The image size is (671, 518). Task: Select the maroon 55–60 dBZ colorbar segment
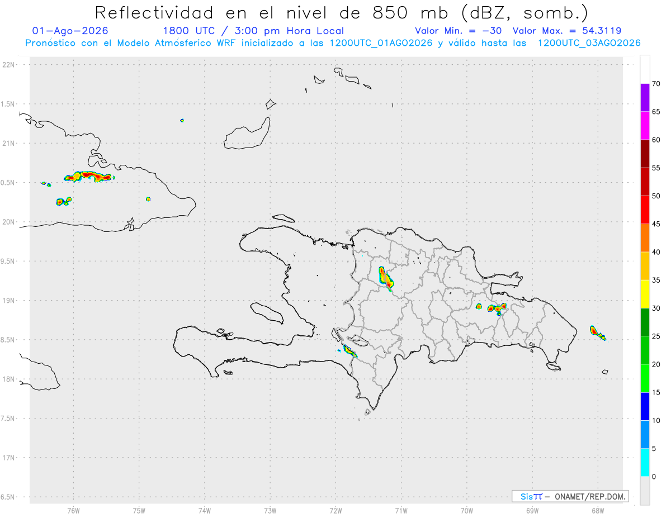point(645,154)
